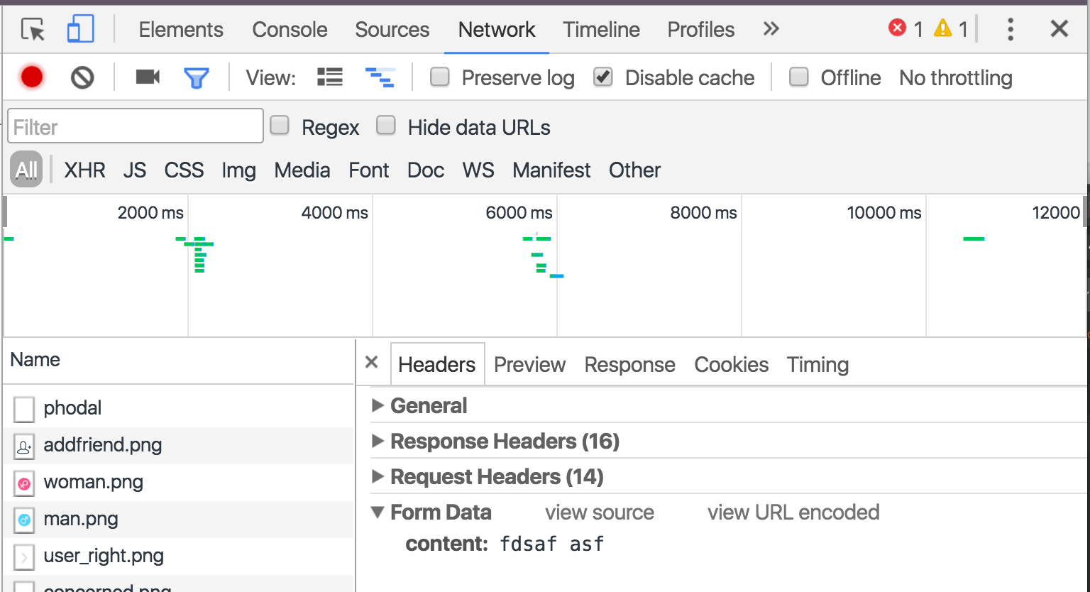Uncheck the Disable cache checkbox
Screen dimensions: 1090x592
(x=603, y=77)
